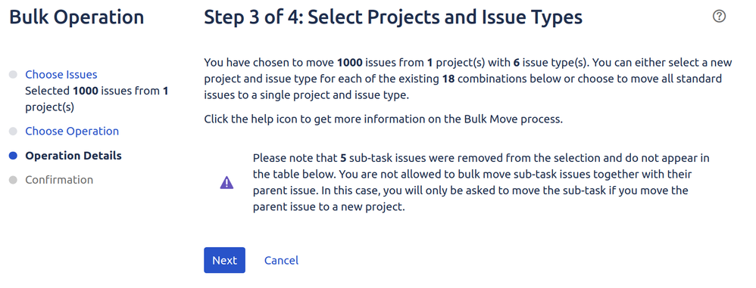Click the Step 3 of 4 page title
This screenshot has width=756, height=288.
pos(393,18)
